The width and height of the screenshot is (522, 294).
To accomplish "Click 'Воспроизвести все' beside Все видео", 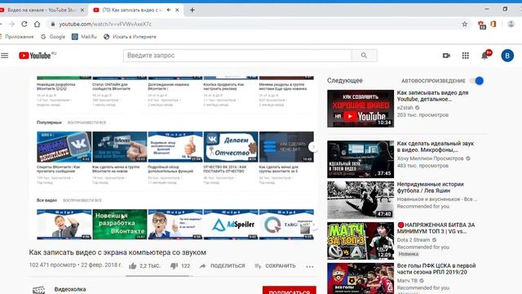I will [x=82, y=200].
